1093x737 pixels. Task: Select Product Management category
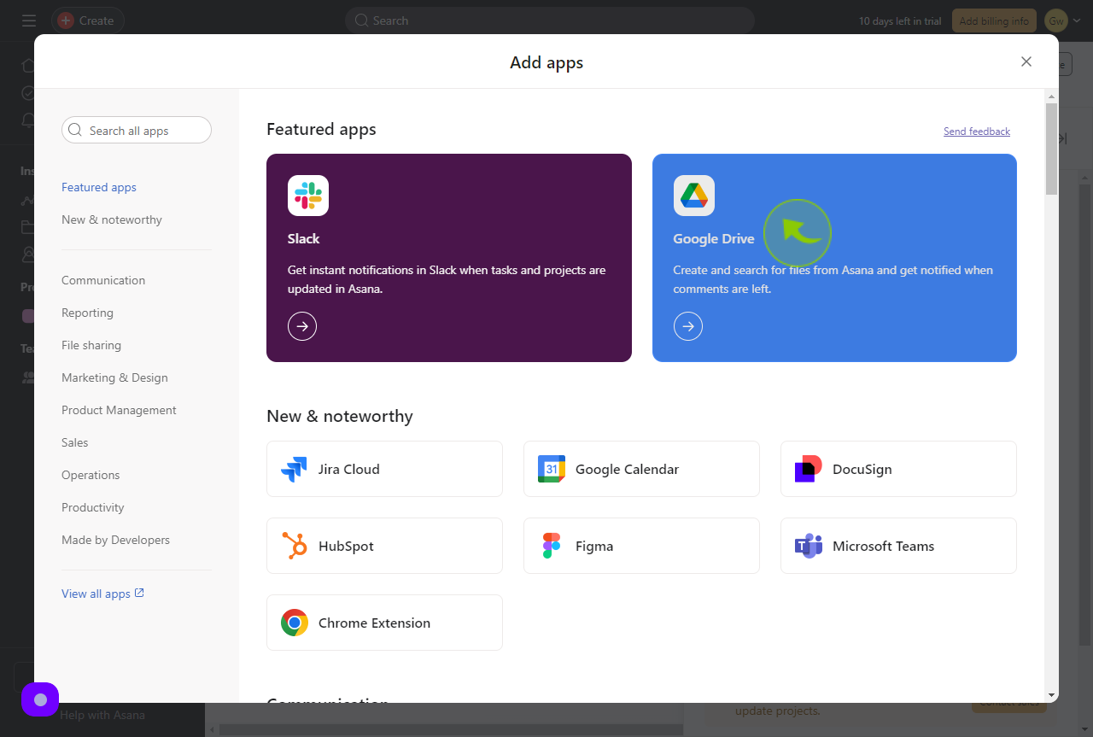(x=119, y=410)
